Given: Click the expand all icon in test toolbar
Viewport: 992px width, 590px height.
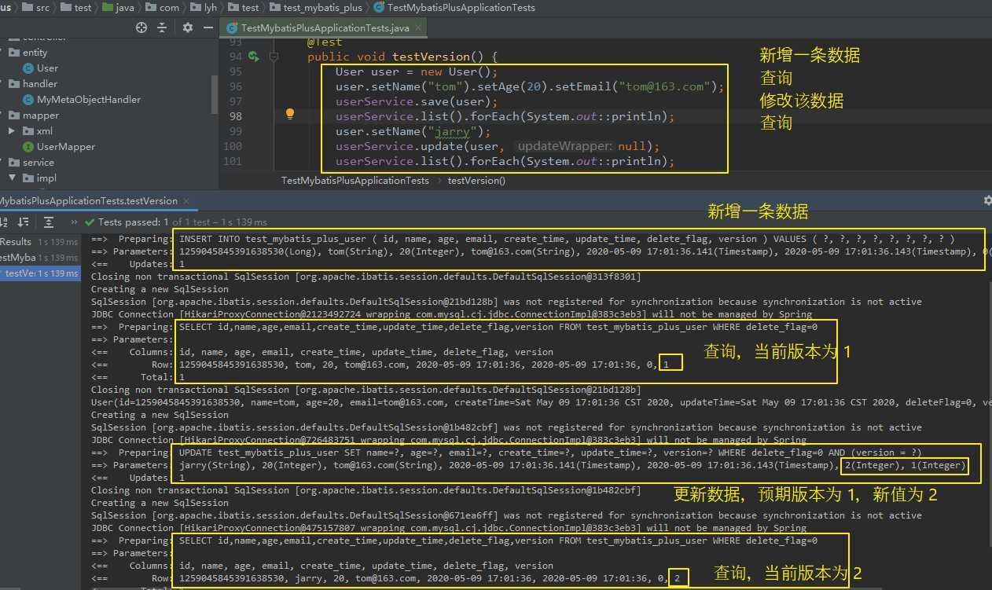Looking at the screenshot, I should [x=49, y=222].
